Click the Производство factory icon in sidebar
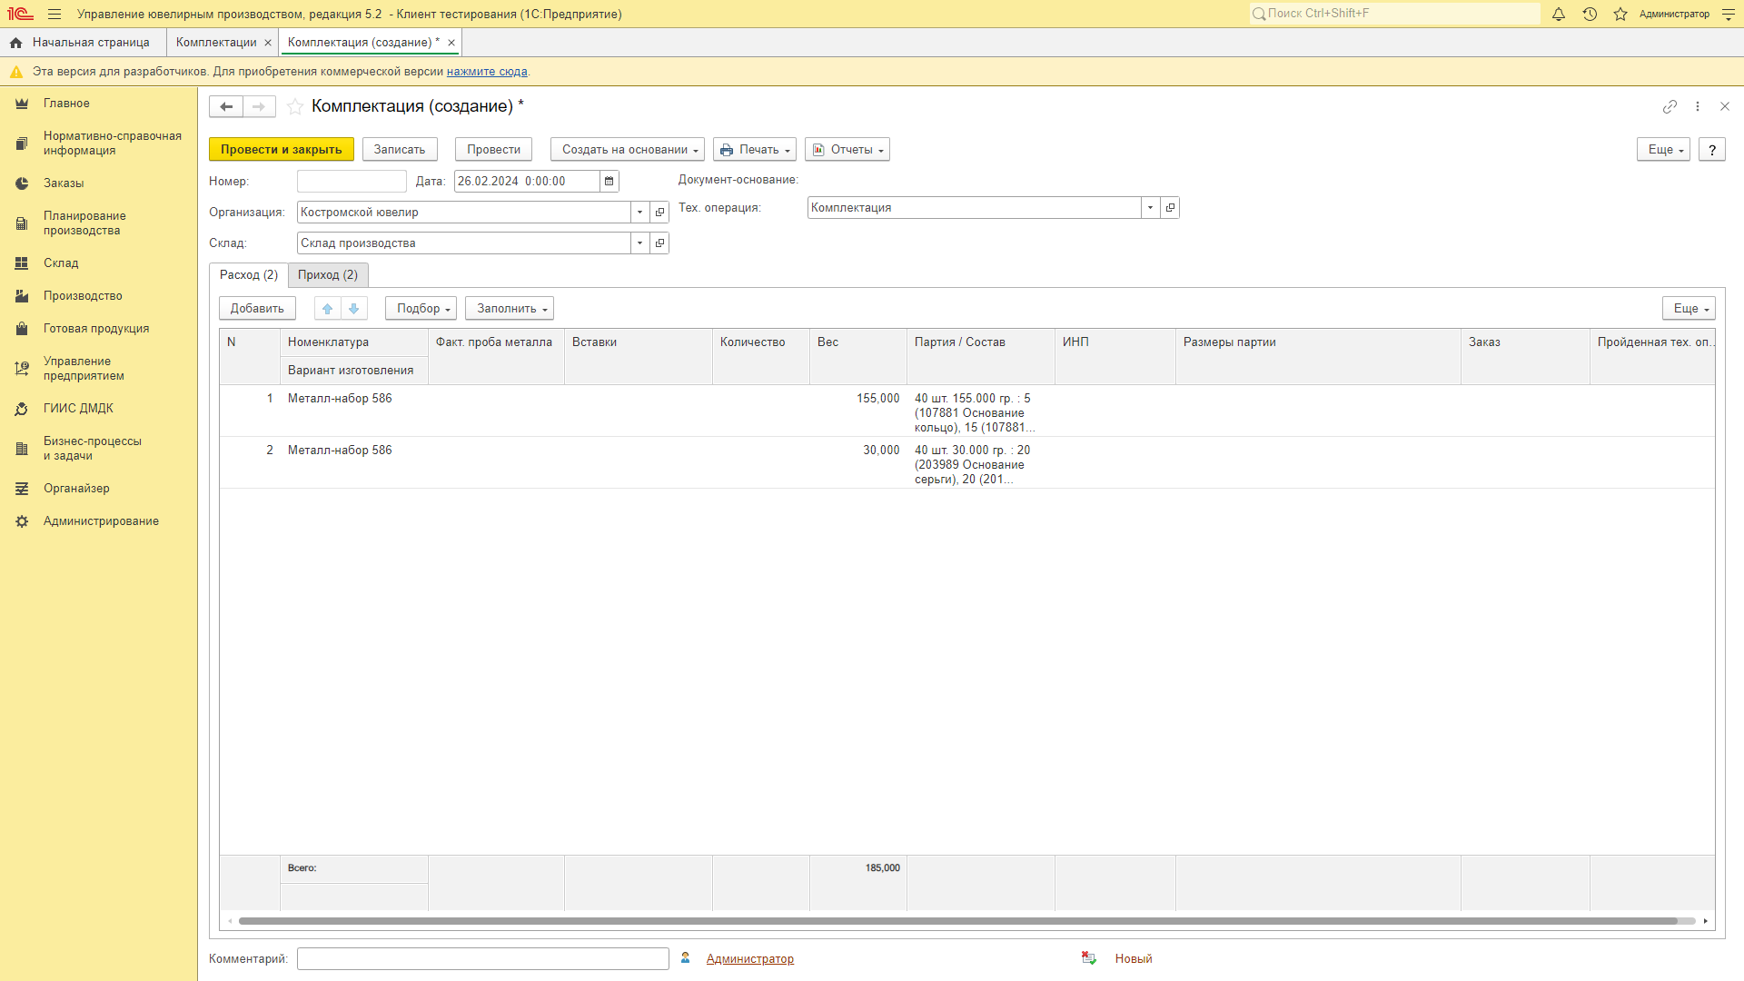 click(x=22, y=296)
